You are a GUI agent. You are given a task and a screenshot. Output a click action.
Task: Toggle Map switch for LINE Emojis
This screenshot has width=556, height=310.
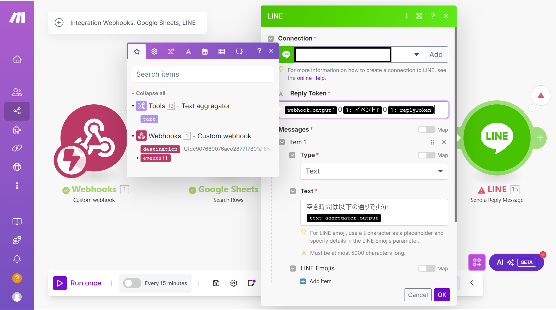pos(426,268)
